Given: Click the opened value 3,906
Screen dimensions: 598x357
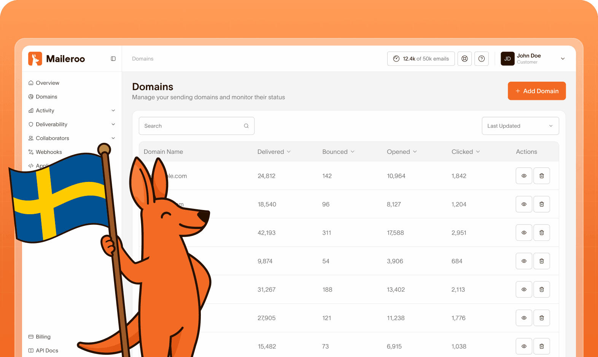Looking at the screenshot, I should pos(395,261).
